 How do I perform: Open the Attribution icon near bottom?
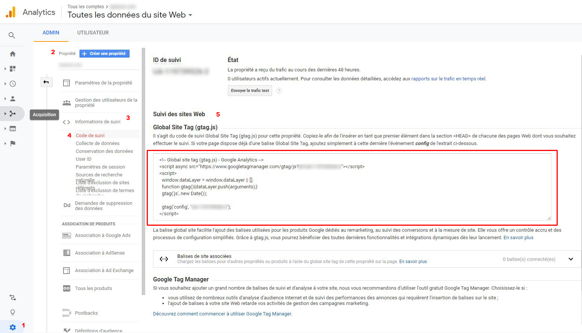point(13,297)
